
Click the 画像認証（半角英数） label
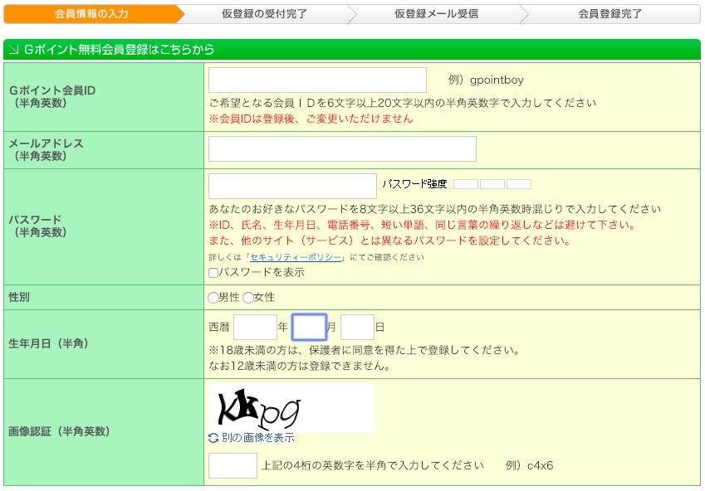[x=59, y=432]
